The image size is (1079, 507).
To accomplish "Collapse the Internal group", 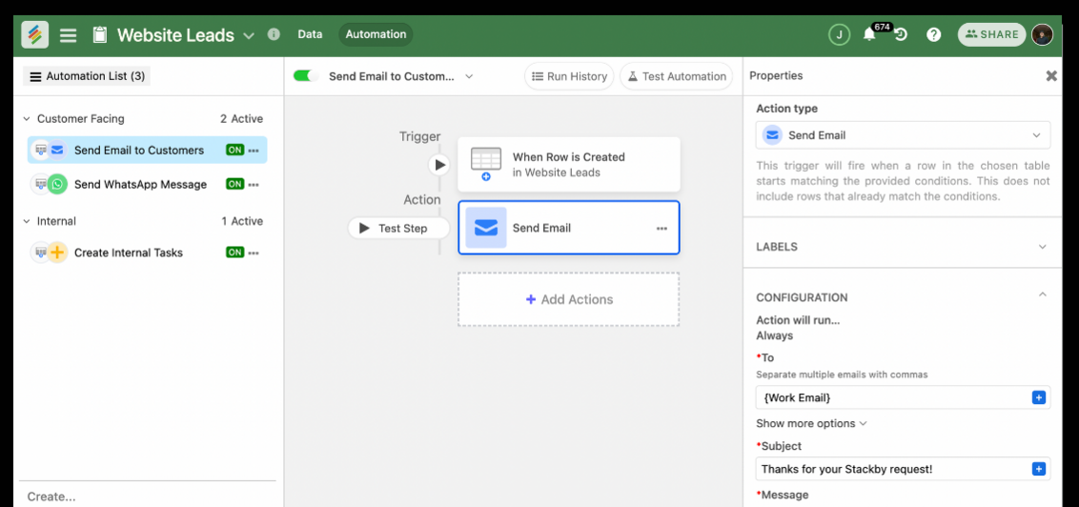I will (26, 221).
